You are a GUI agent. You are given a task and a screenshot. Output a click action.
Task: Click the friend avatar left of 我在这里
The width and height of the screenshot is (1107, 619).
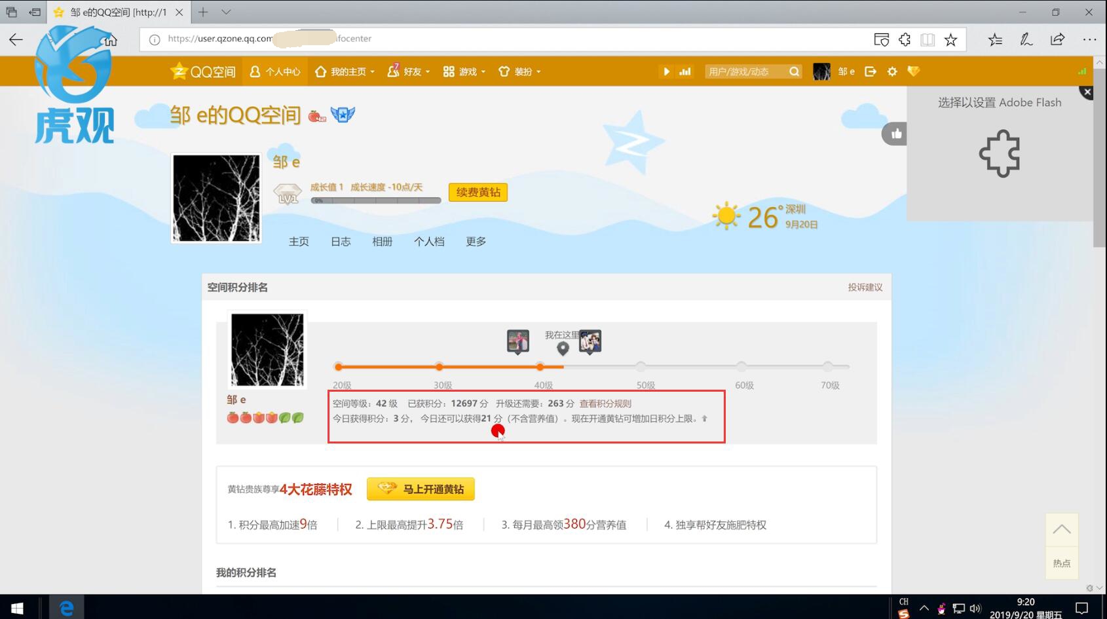coord(518,341)
